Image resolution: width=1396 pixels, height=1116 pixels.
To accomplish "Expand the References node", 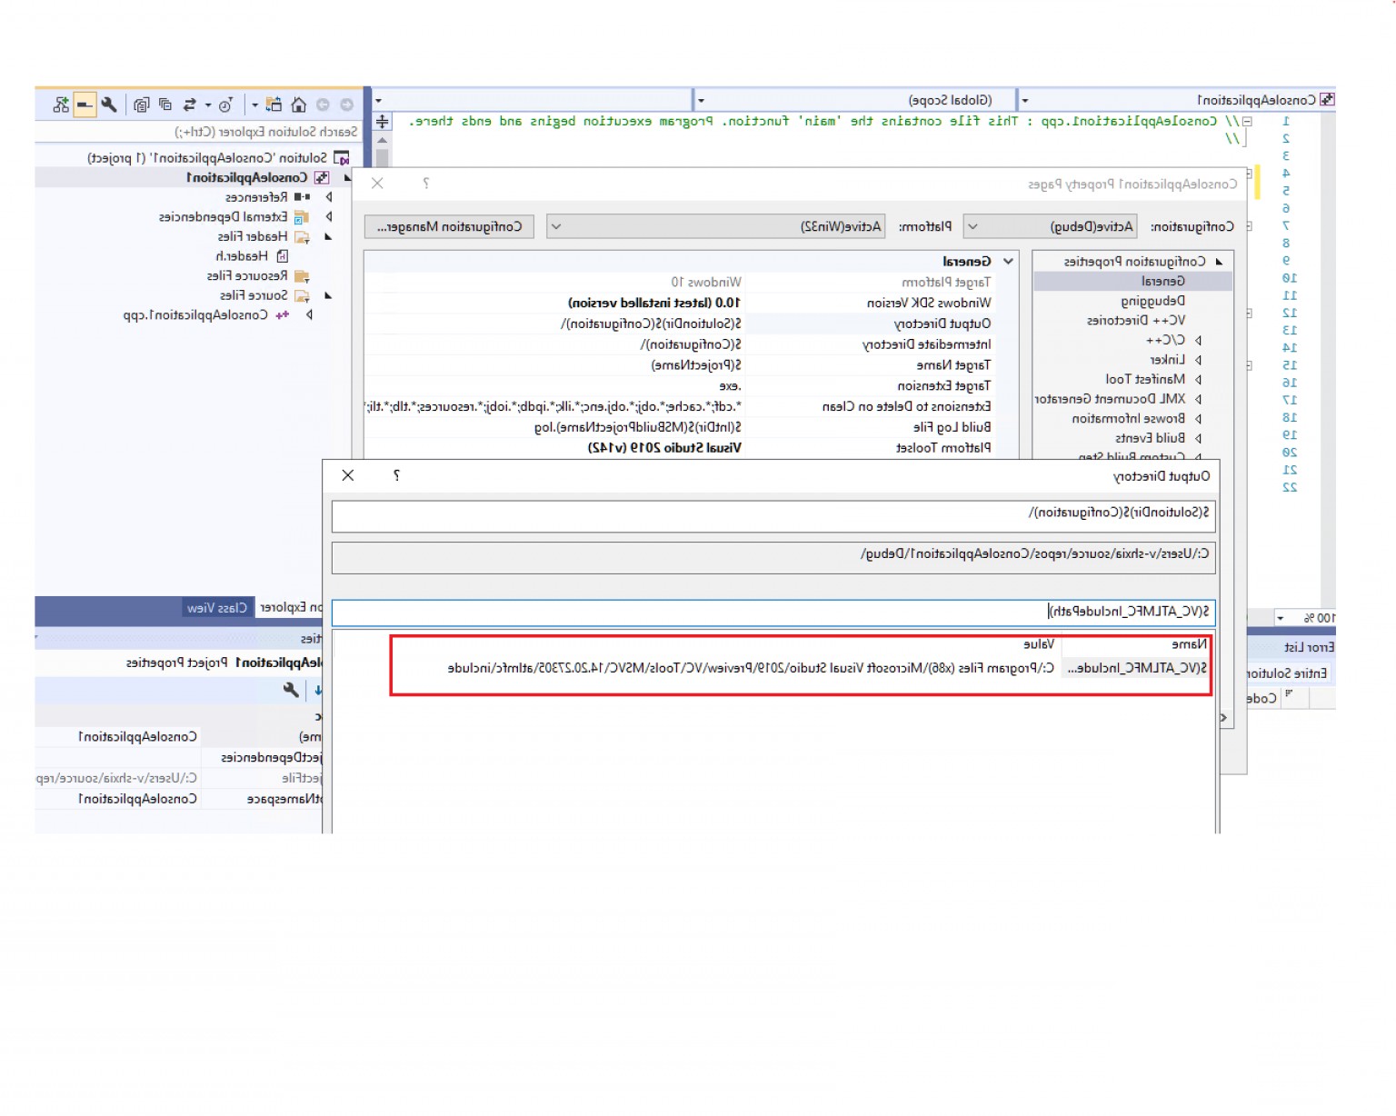I will (x=328, y=197).
